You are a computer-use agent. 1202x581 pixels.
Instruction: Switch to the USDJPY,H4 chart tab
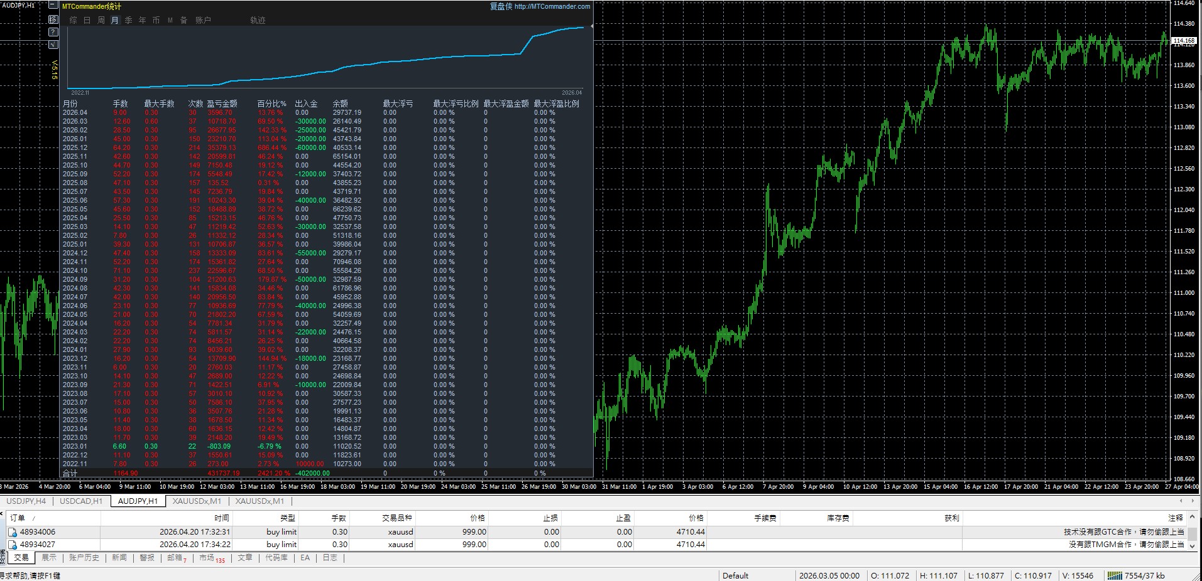26,501
